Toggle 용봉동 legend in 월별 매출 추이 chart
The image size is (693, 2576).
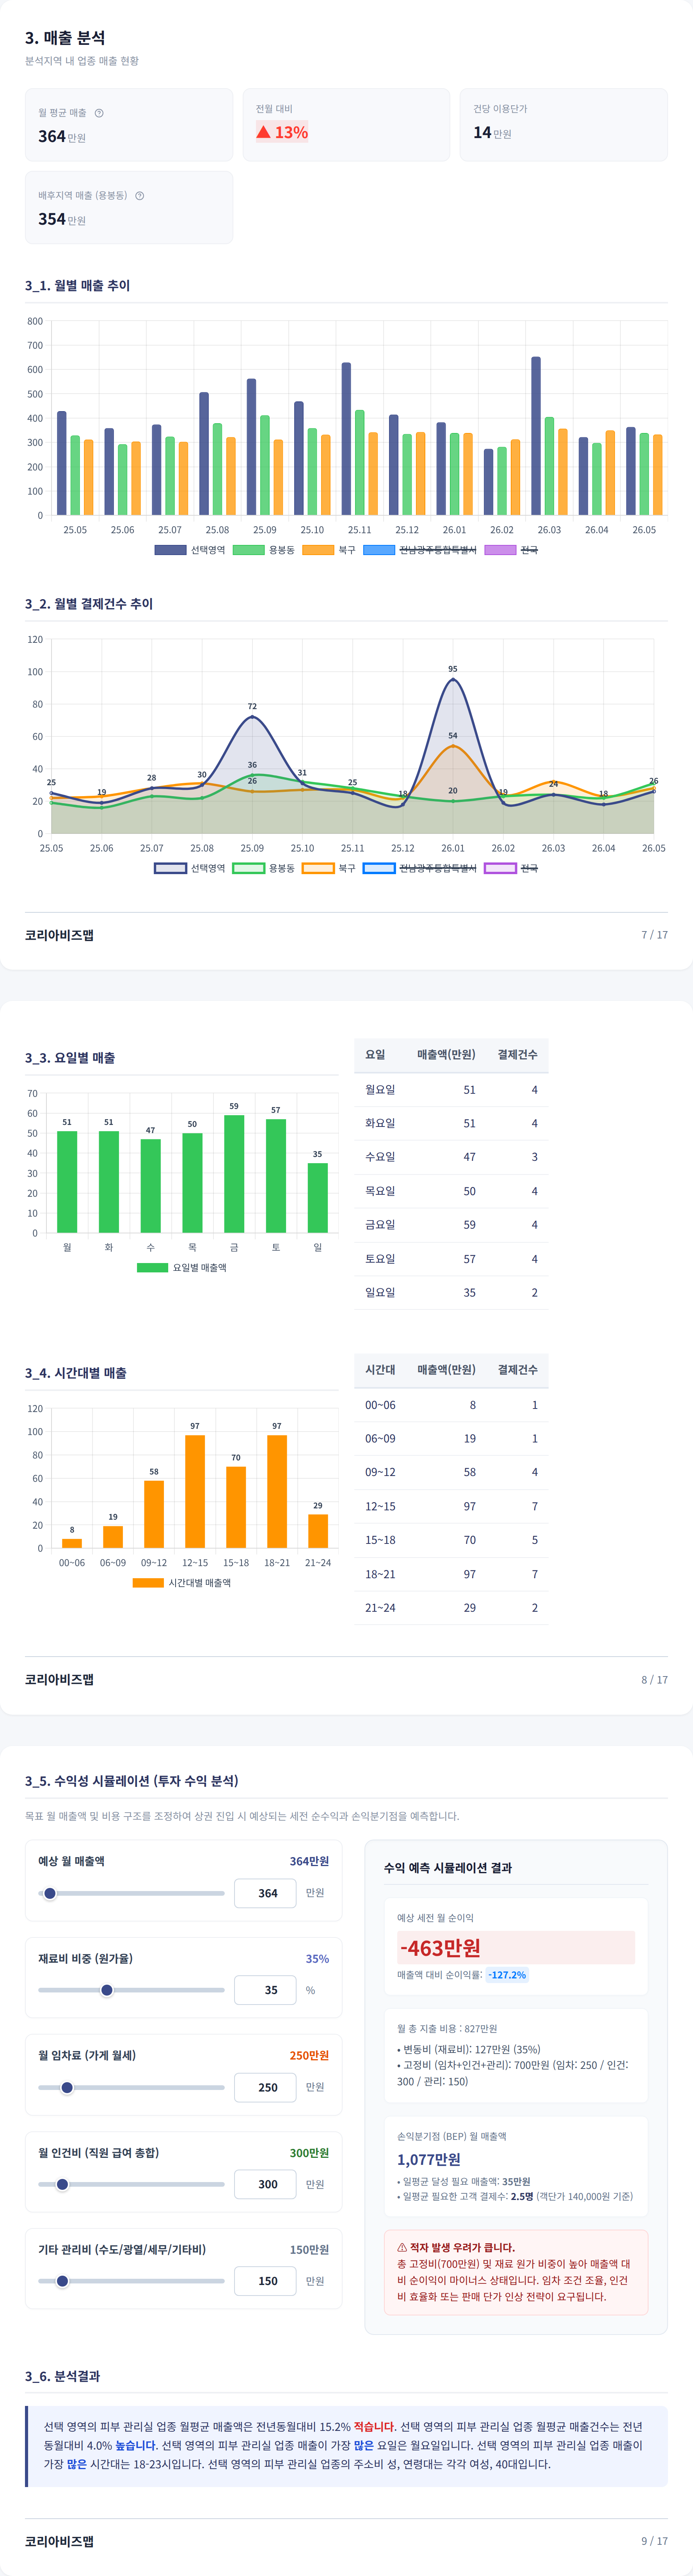[x=264, y=550]
